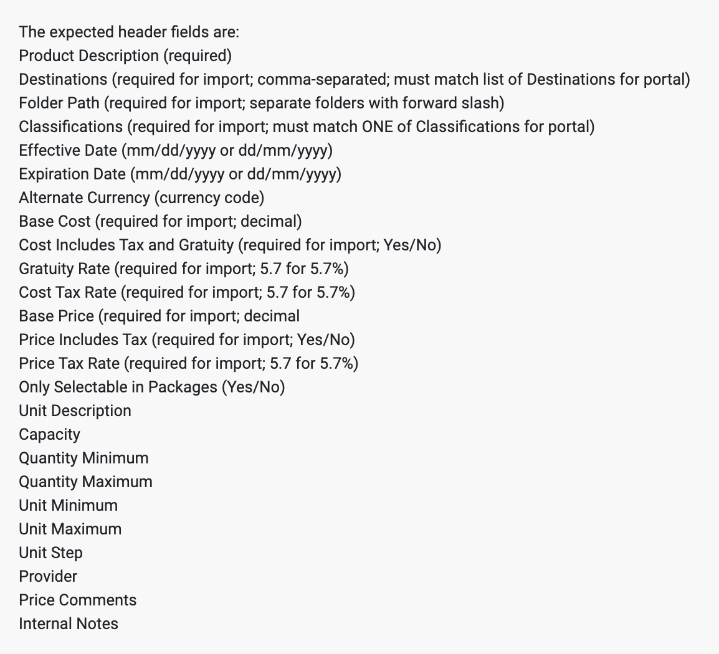Click the Base Cost field line
Screen dimensions: 719x654
point(161,222)
